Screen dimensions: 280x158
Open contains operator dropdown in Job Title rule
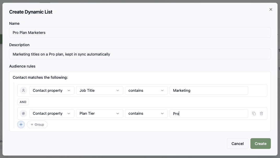[x=146, y=90]
